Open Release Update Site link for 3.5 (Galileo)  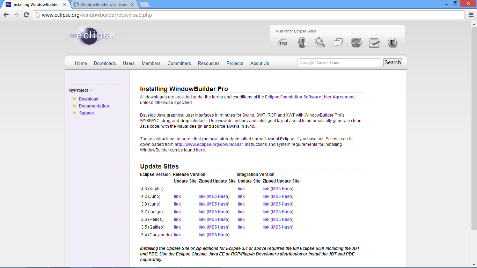click(x=177, y=227)
